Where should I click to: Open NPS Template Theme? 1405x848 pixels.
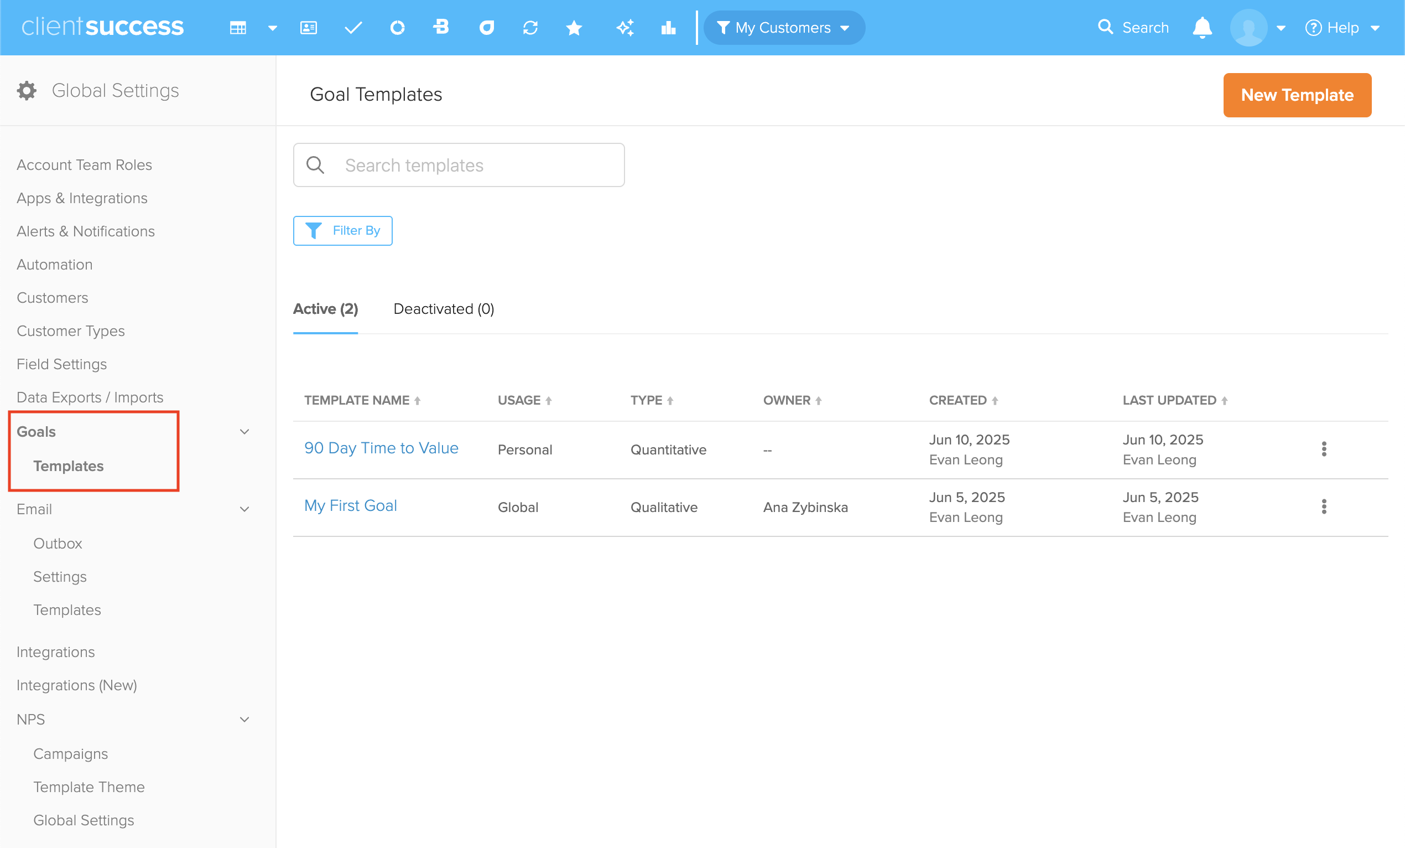click(89, 787)
